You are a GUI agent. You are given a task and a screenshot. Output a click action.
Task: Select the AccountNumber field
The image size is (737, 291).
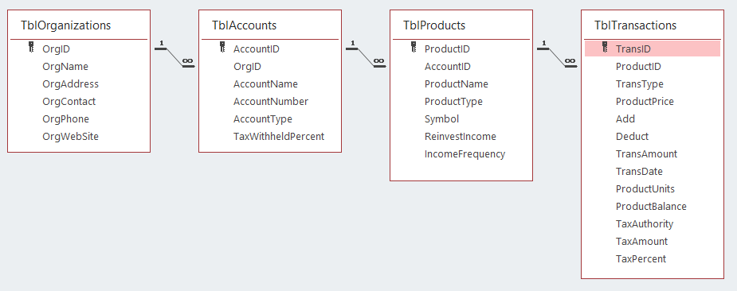pyautogui.click(x=271, y=102)
